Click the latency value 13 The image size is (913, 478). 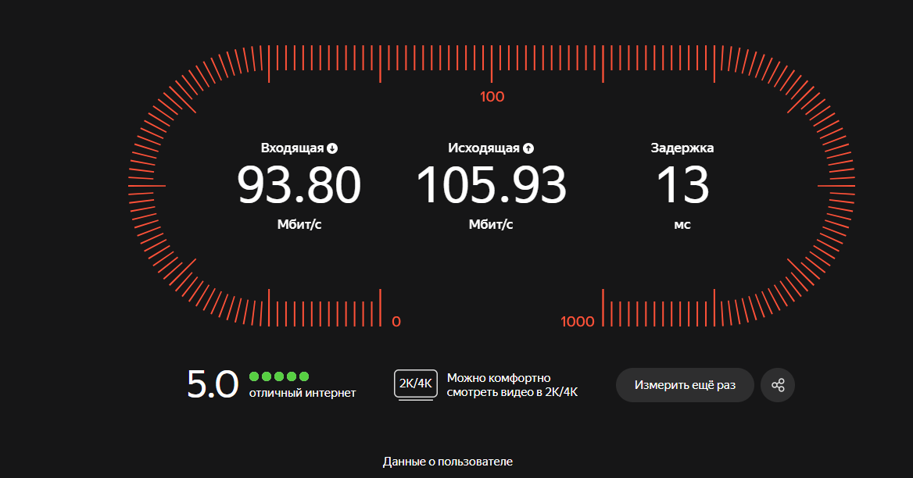pos(682,186)
